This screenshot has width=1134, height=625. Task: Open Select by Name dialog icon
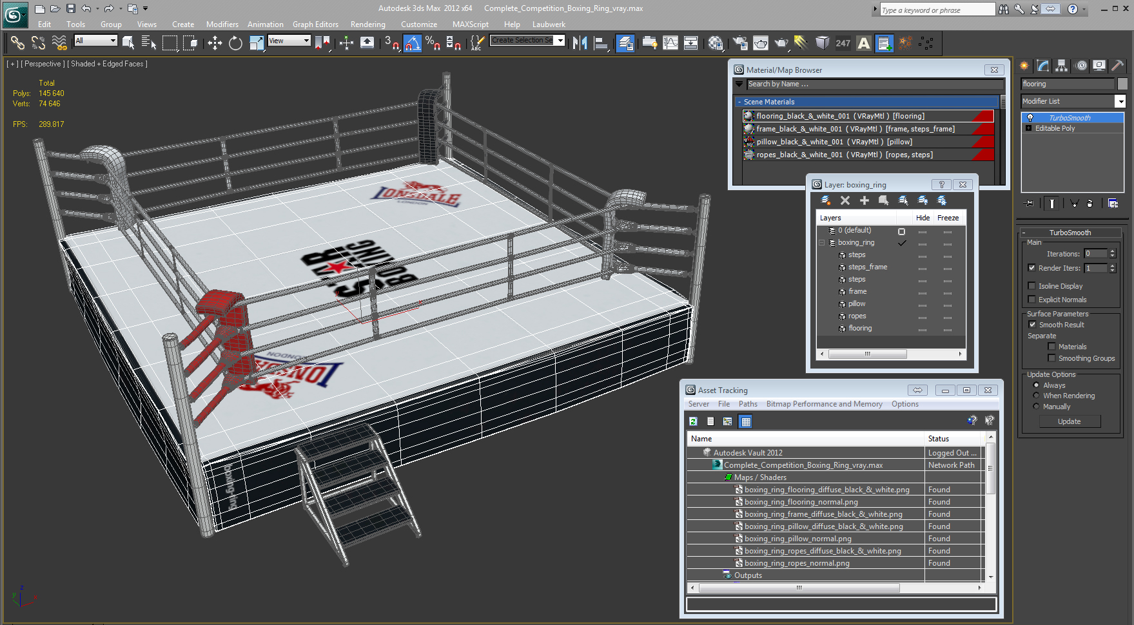coord(148,43)
